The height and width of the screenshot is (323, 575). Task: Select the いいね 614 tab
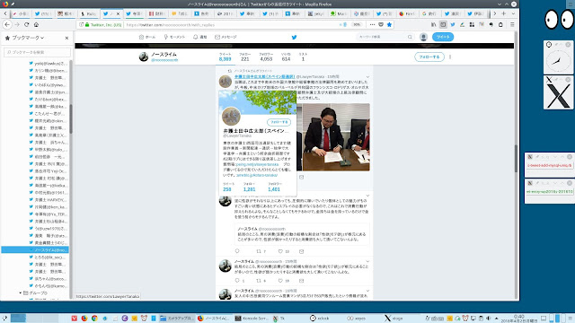click(x=286, y=57)
